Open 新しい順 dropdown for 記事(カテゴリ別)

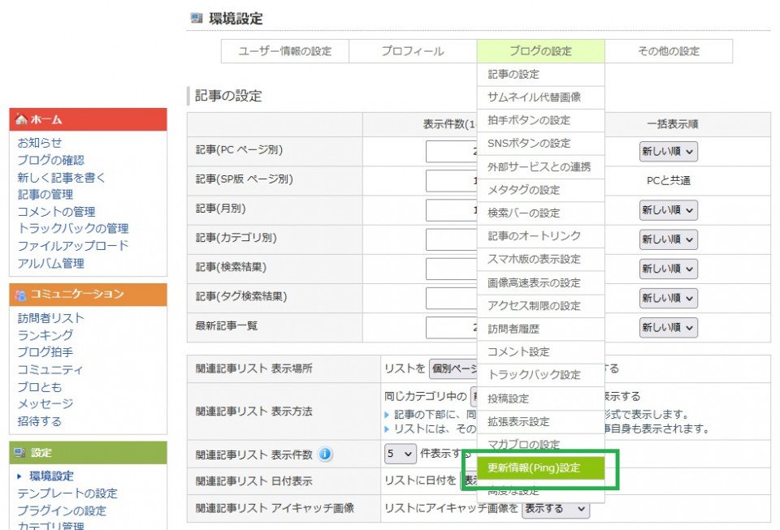pyautogui.click(x=668, y=239)
